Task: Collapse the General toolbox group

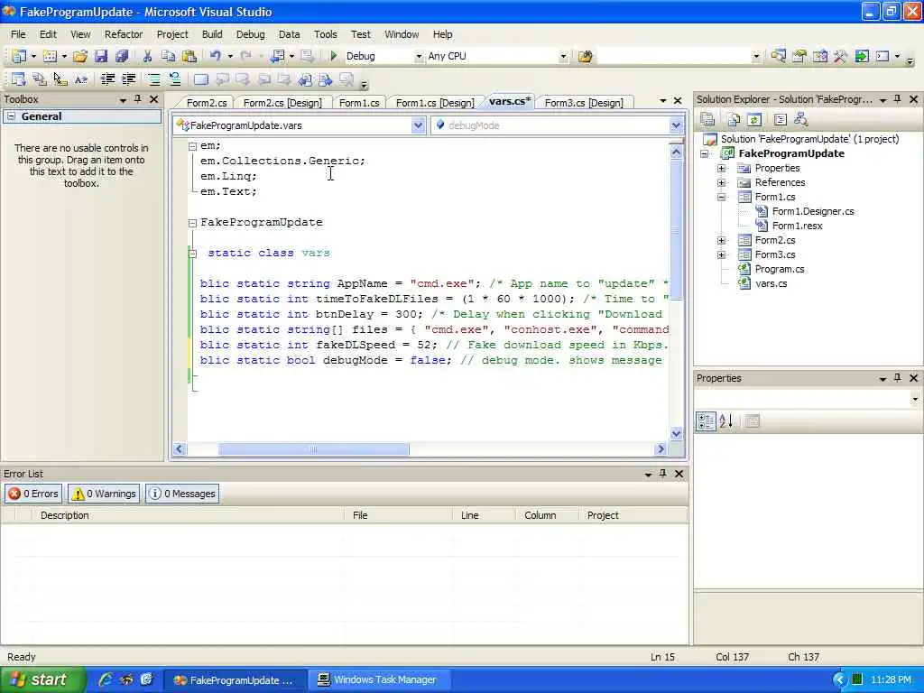Action: click(x=11, y=116)
